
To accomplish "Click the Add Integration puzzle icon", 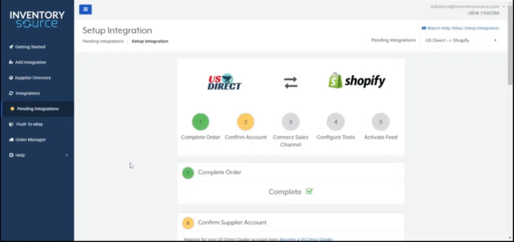I will (11, 62).
